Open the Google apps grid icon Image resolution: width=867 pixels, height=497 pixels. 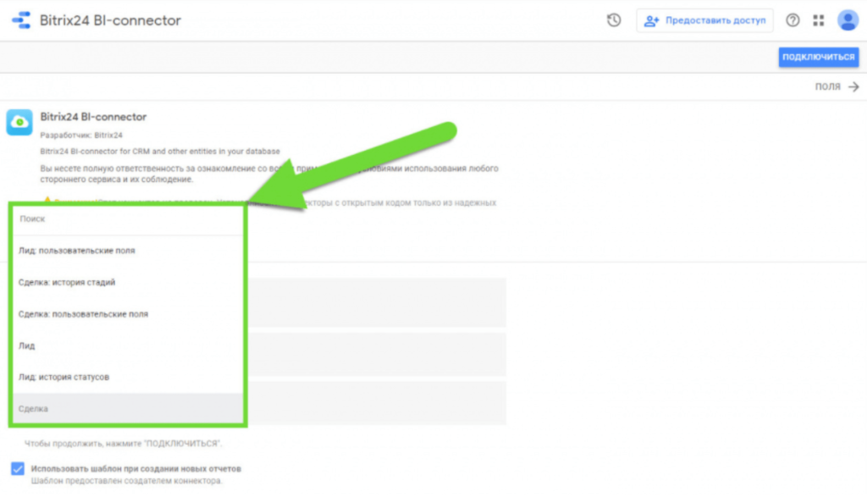(x=818, y=20)
